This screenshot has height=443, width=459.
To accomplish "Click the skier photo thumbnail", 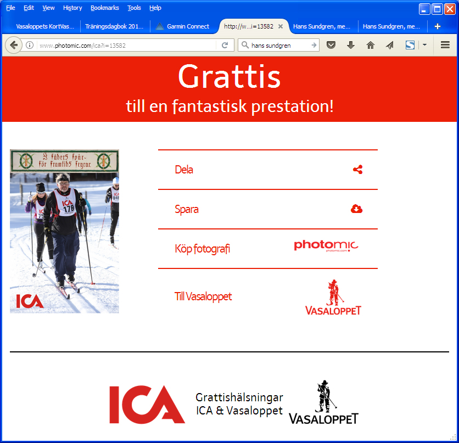I will (64, 231).
